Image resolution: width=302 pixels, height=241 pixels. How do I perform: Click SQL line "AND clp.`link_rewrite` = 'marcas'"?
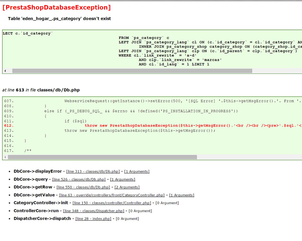pyautogui.click(x=180, y=60)
